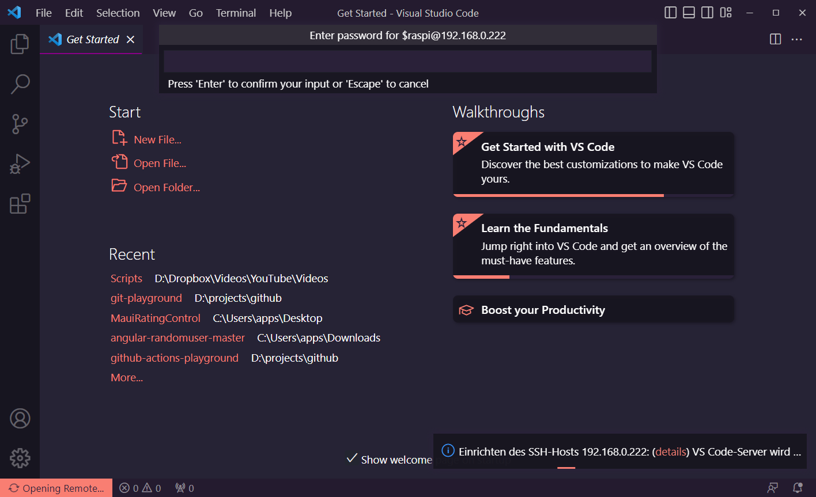The width and height of the screenshot is (816, 497).
Task: Open the notifications bell in status bar
Action: [798, 488]
